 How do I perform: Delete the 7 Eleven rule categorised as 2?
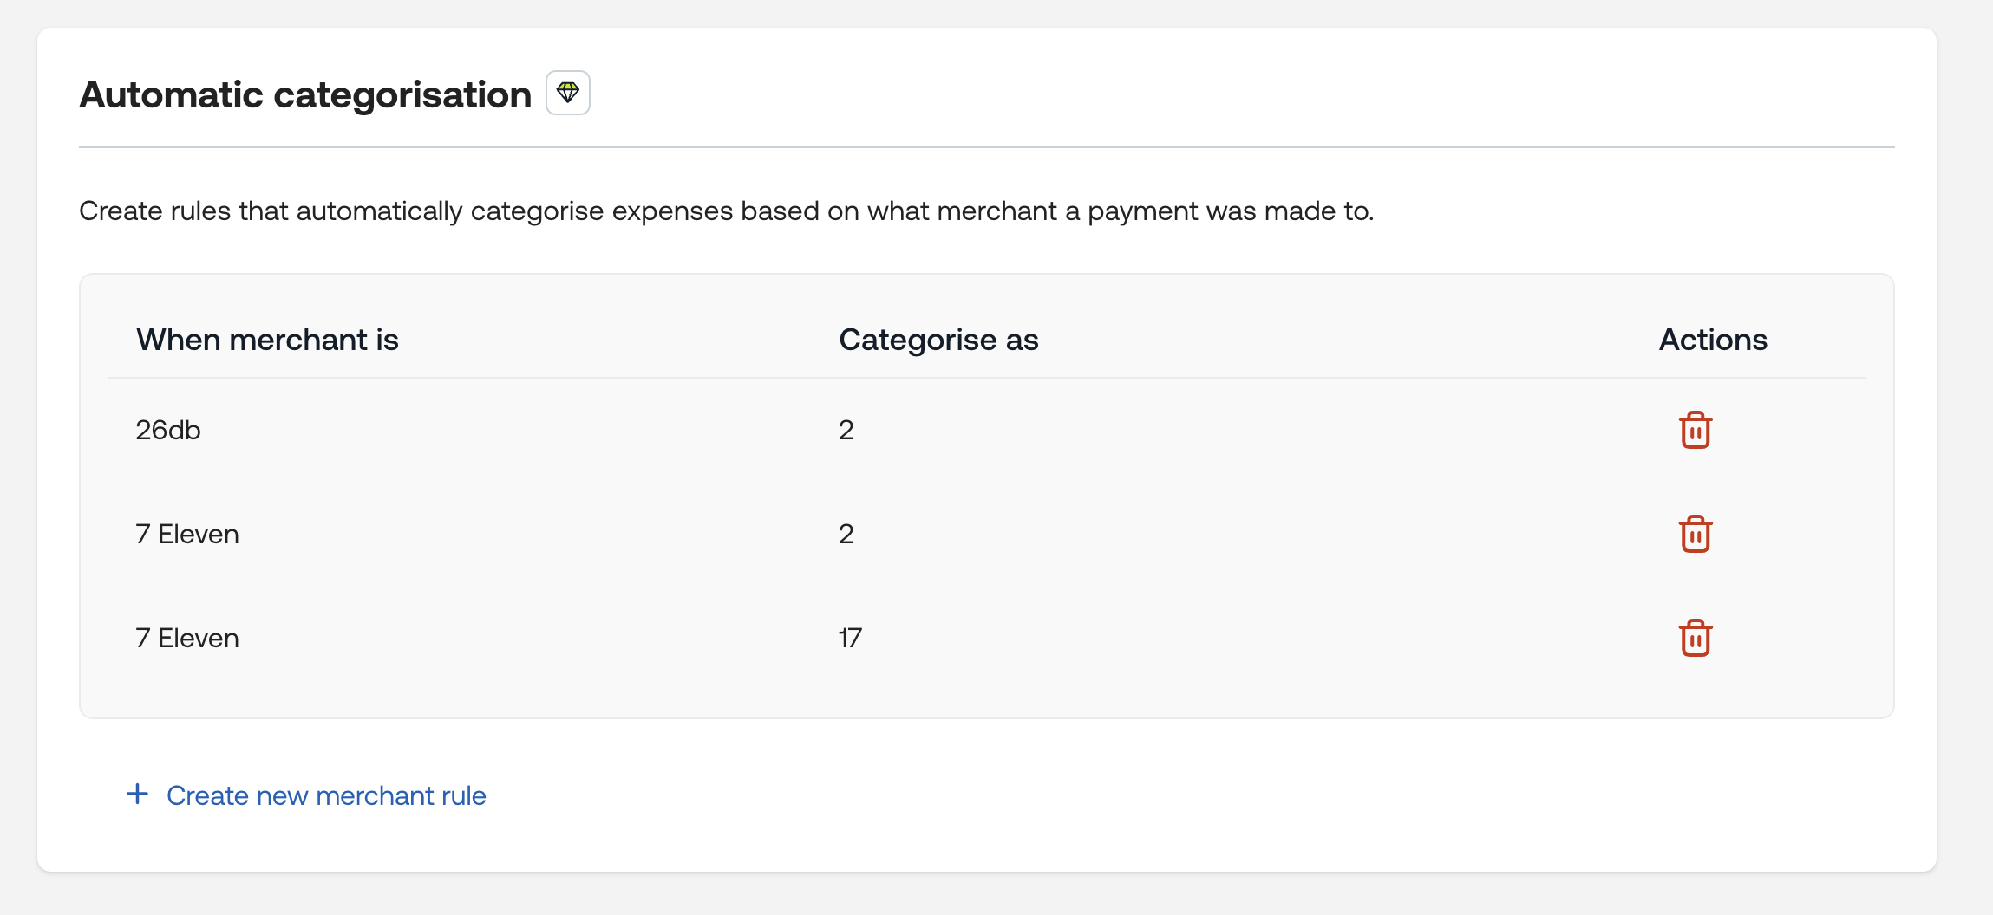click(x=1695, y=535)
